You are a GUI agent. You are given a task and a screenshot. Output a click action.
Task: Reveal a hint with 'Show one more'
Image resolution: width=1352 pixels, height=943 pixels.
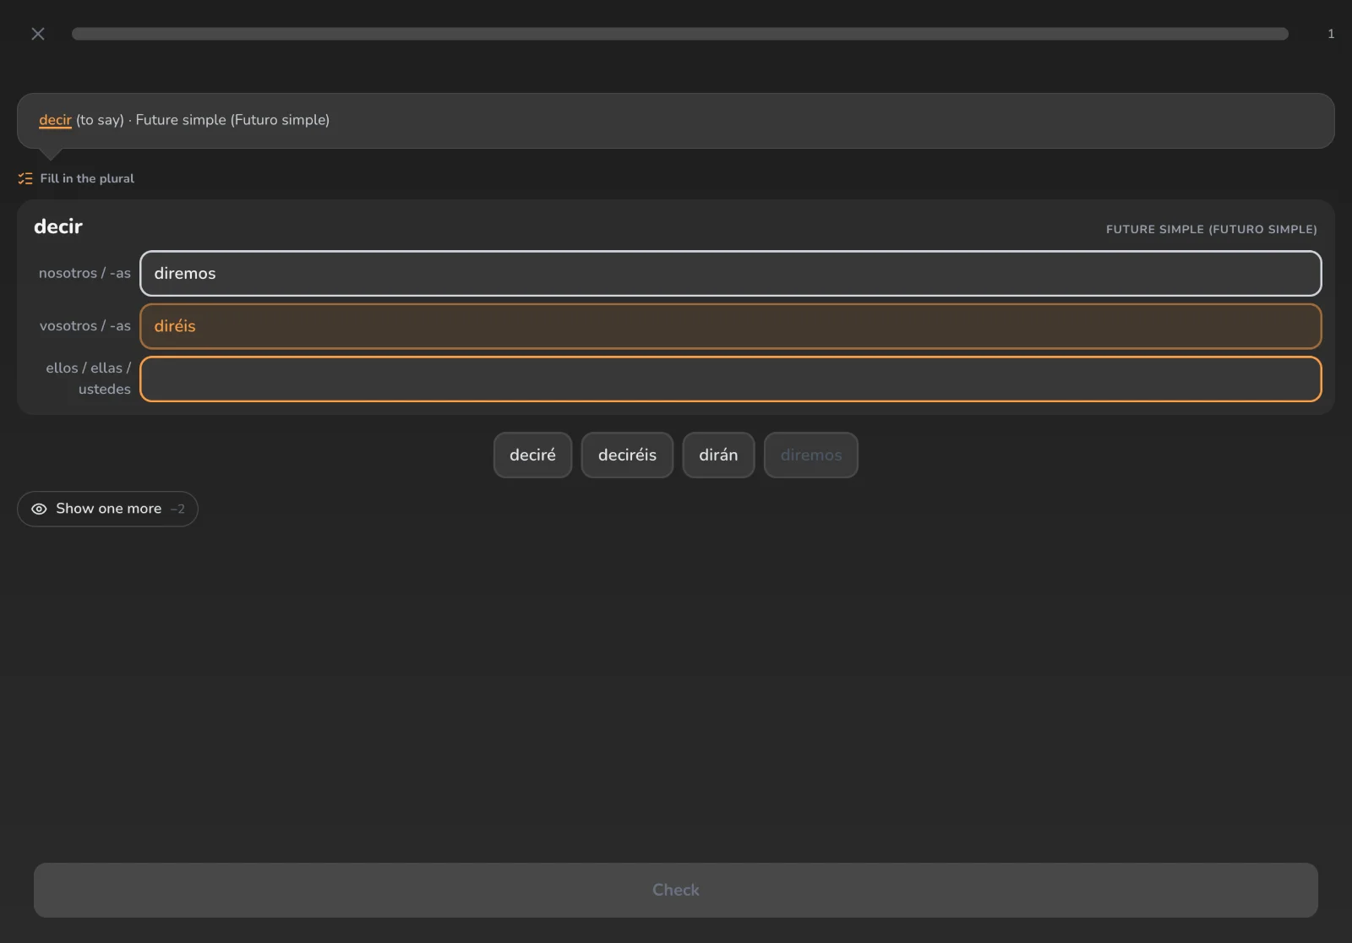pyautogui.click(x=107, y=509)
